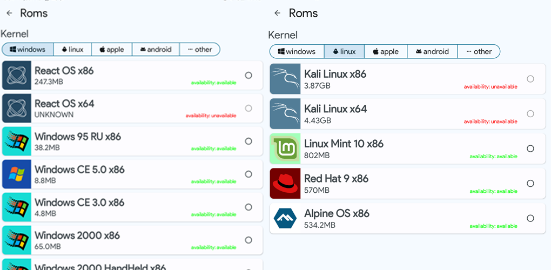Click the "Windows CE 3.0 x86" title text
The height and width of the screenshot is (270, 551).
click(79, 202)
